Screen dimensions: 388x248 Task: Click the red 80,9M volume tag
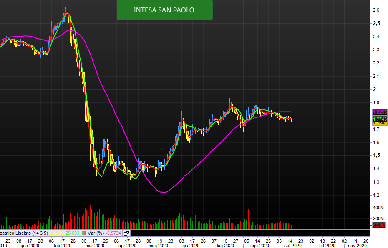[379, 226]
